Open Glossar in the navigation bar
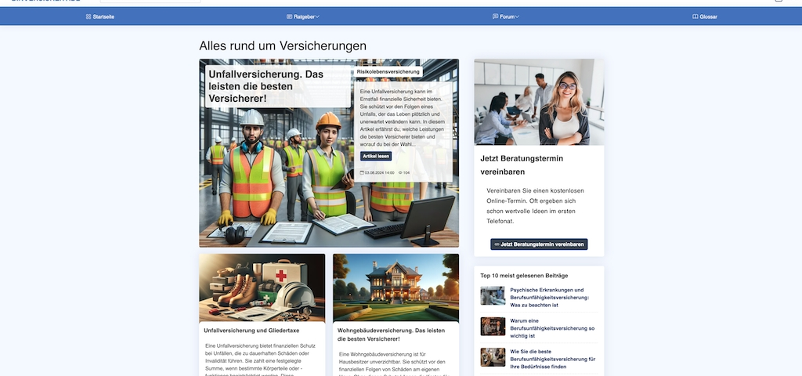Viewport: 802px width, 376px height. click(x=705, y=17)
